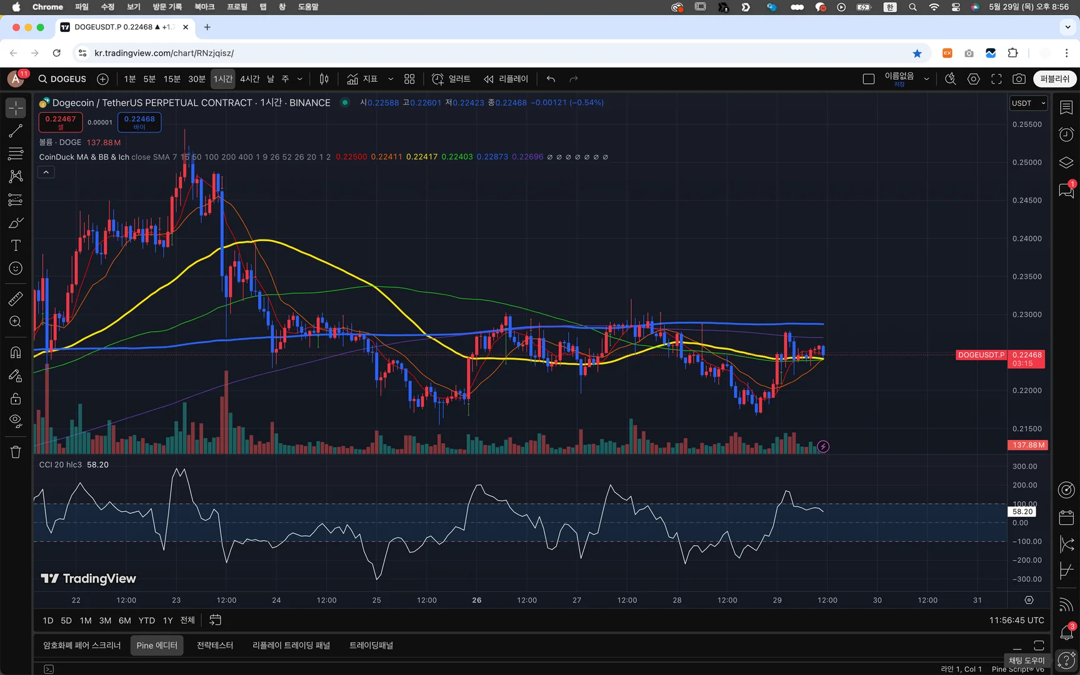Take a chart snapshot with camera icon

click(1019, 79)
